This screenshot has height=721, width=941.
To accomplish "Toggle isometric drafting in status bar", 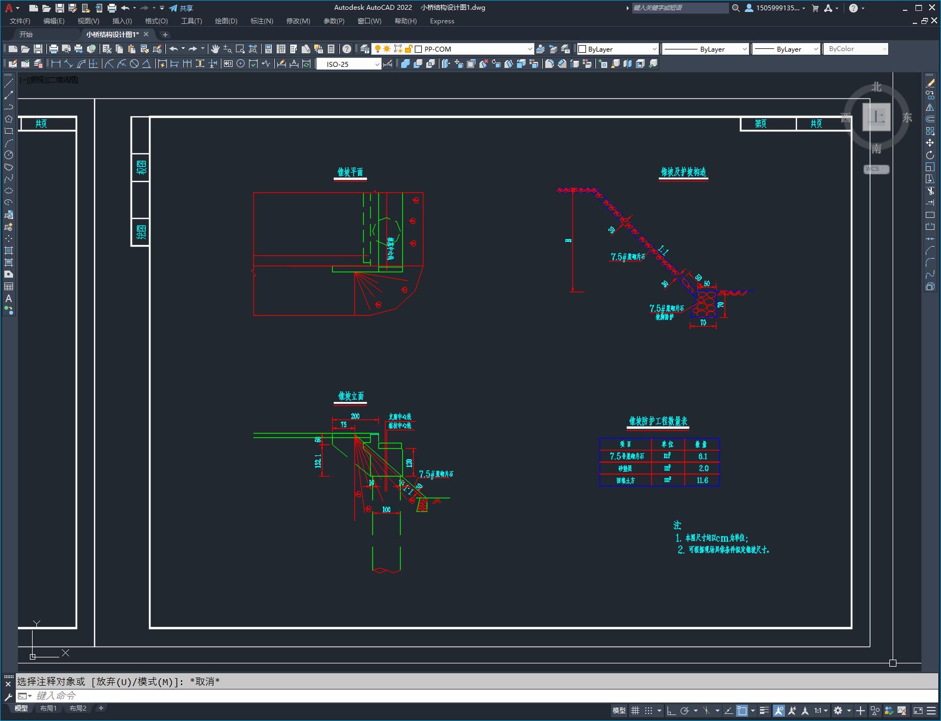I will pyautogui.click(x=706, y=710).
